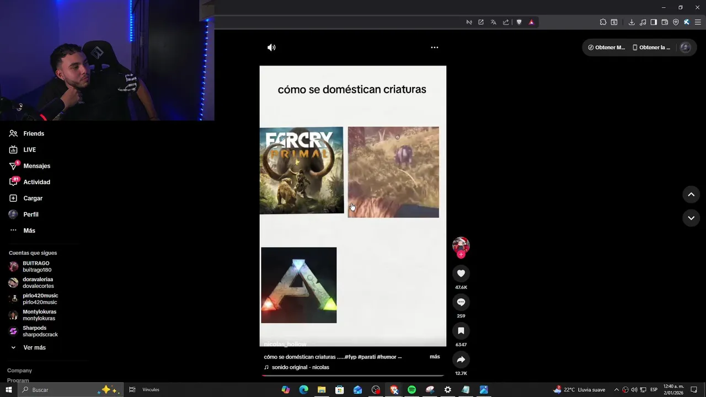Open the browser wallet icon
The width and height of the screenshot is (706, 397).
point(665,22)
